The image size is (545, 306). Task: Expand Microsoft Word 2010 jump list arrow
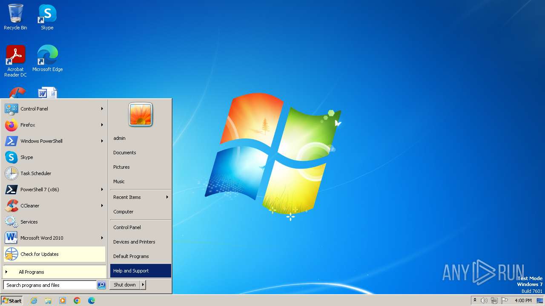click(x=102, y=238)
